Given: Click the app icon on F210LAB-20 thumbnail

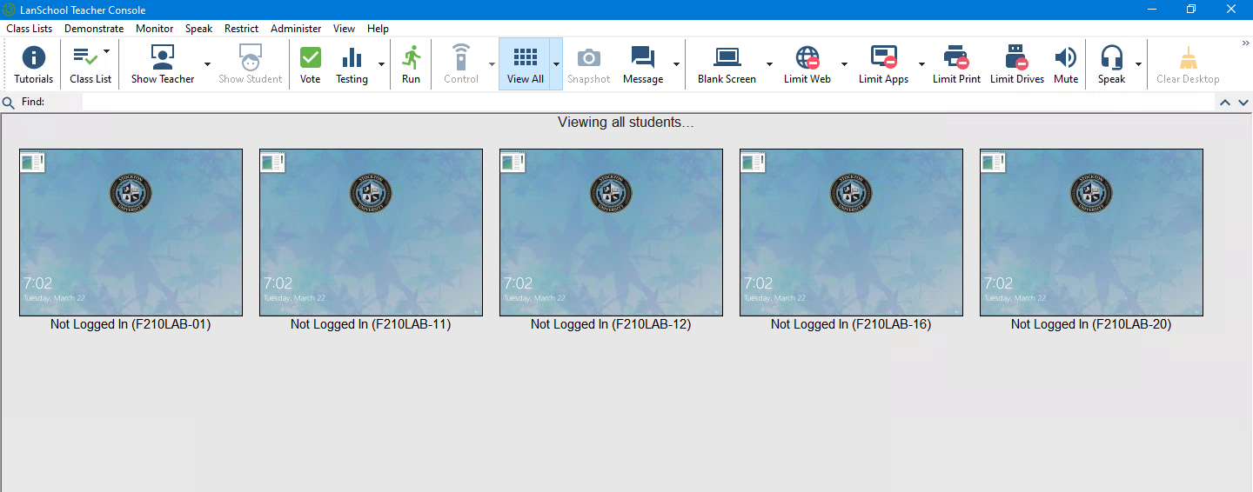Looking at the screenshot, I should [x=994, y=162].
